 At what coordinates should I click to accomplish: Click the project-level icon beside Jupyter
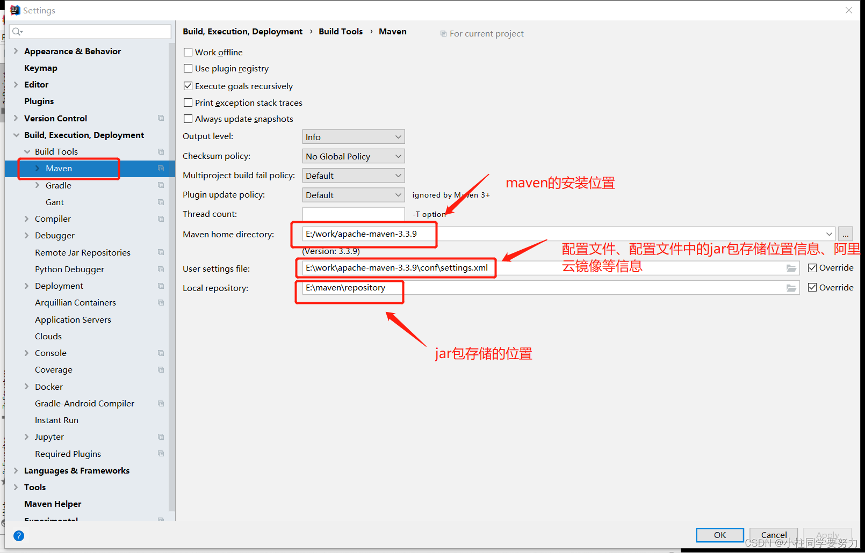click(x=161, y=436)
